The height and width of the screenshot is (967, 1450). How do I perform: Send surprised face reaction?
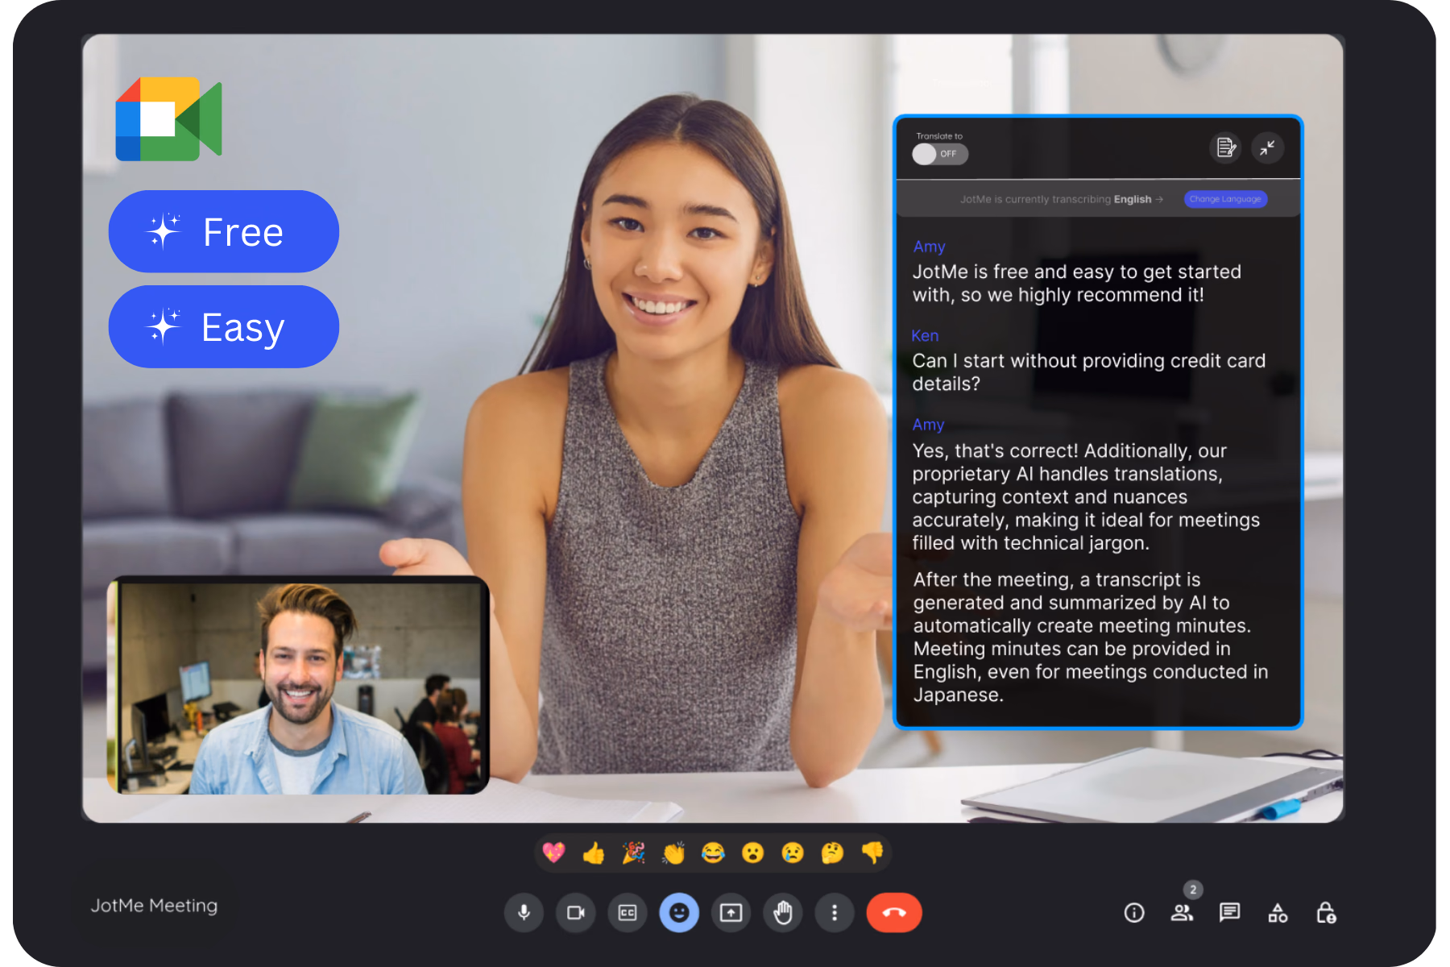click(x=753, y=853)
